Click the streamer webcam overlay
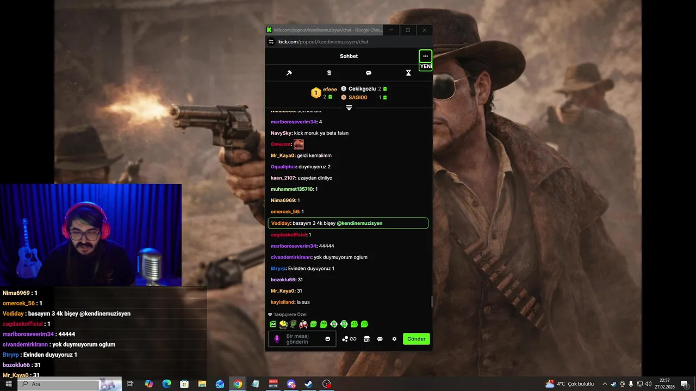The image size is (696, 391). coord(91,235)
